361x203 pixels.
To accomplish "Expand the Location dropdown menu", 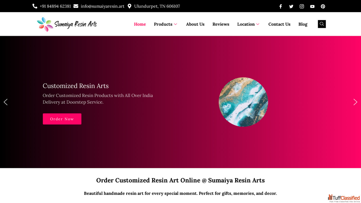I will click(x=248, y=24).
